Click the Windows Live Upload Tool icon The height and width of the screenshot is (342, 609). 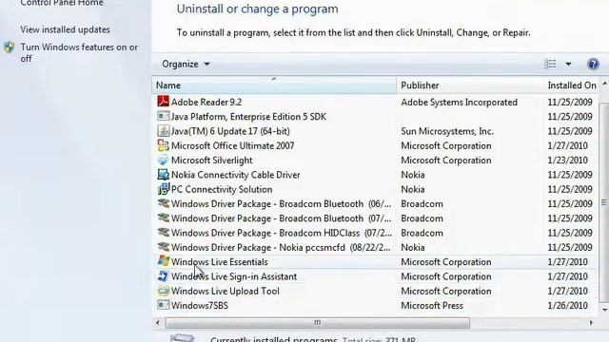coord(163,291)
